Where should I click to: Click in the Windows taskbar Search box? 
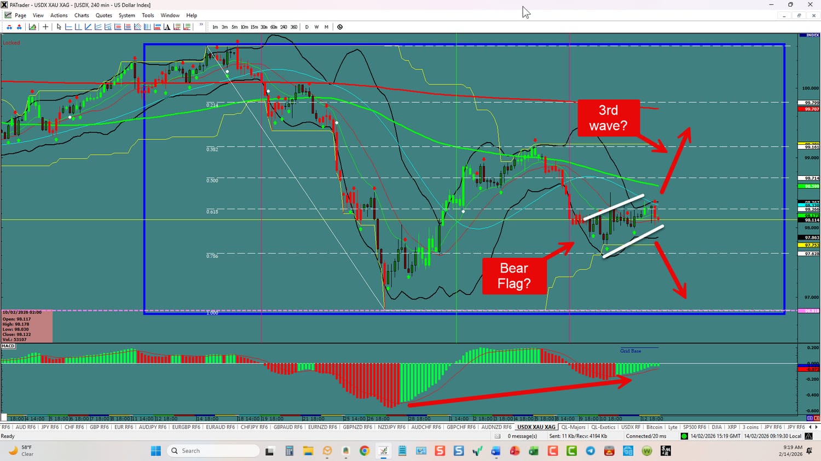(213, 451)
